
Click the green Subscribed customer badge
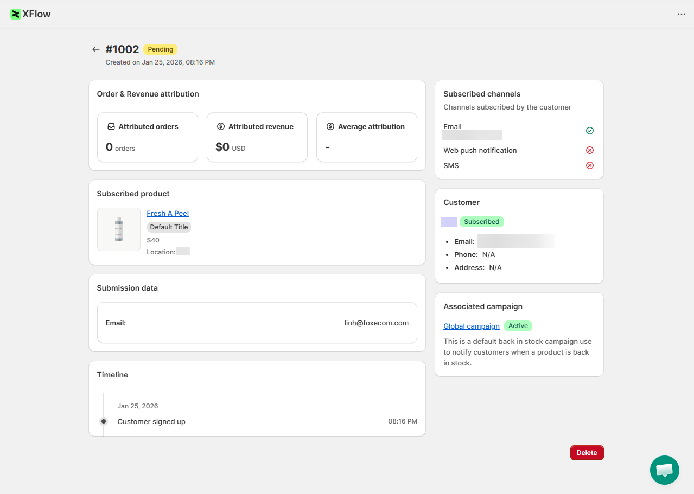pyautogui.click(x=481, y=222)
